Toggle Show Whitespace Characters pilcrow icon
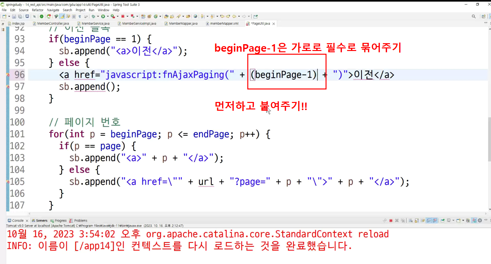This screenshot has height=264, width=491. click(80, 16)
